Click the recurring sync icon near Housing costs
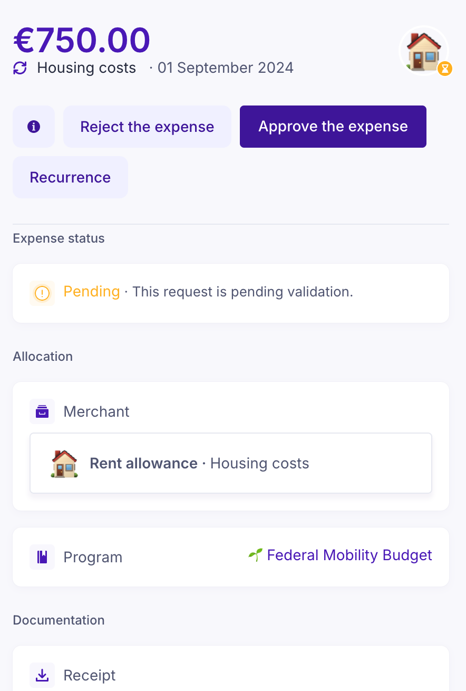 click(20, 68)
